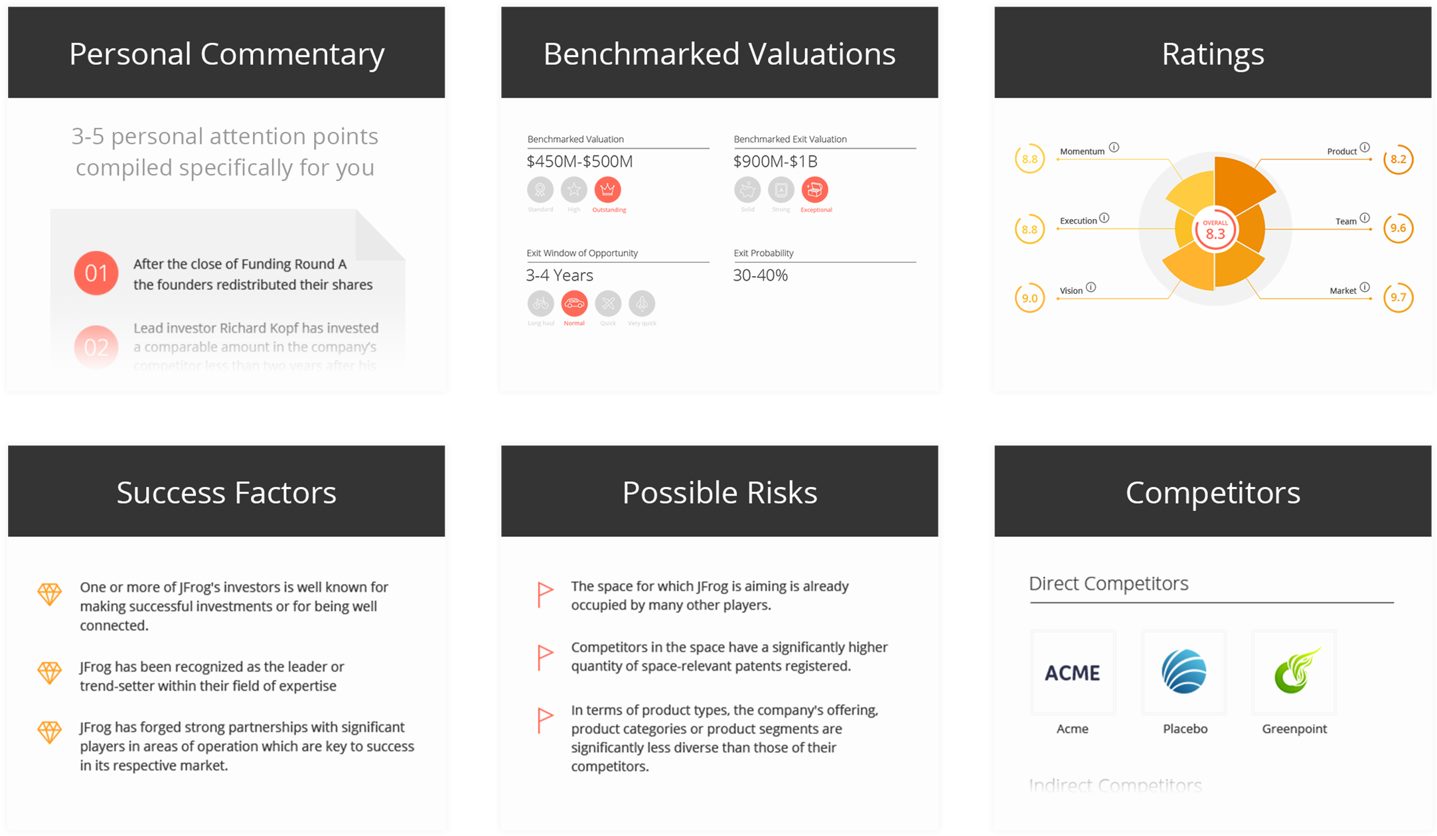Click the info icon beside Team

[x=1365, y=218]
